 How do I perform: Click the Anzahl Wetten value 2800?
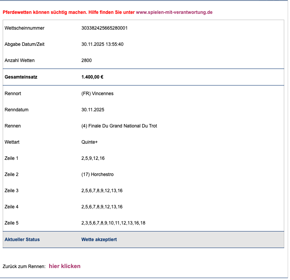[87, 60]
